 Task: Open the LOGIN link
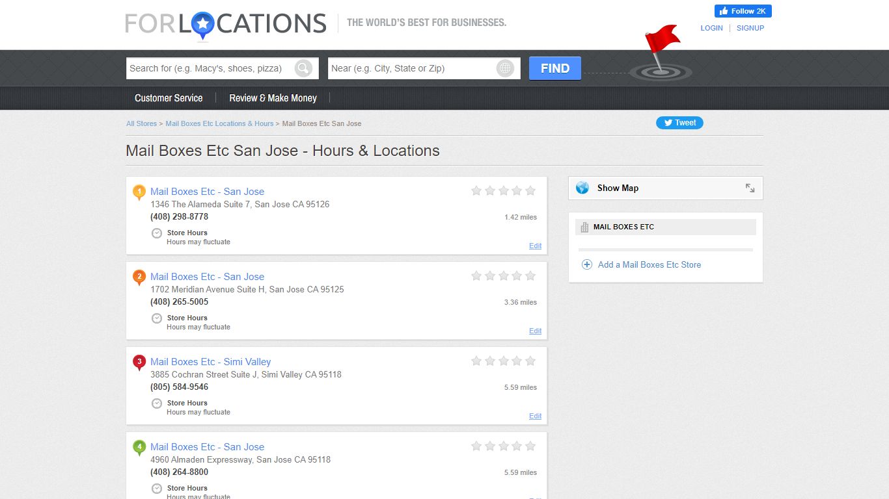coord(711,28)
